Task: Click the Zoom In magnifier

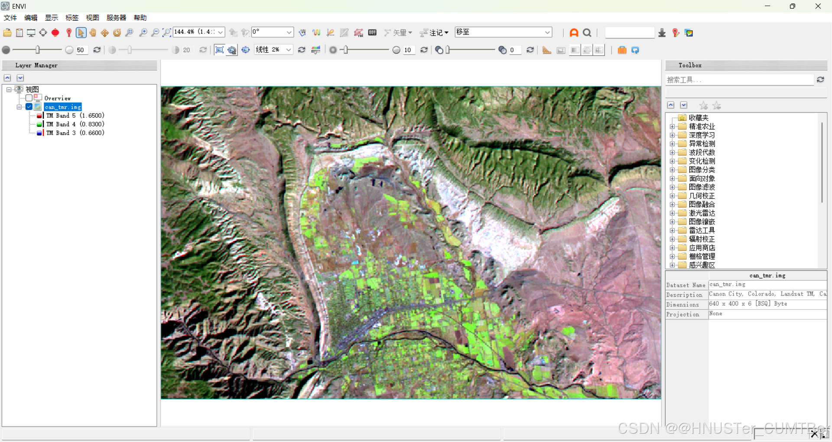Action: pos(143,32)
